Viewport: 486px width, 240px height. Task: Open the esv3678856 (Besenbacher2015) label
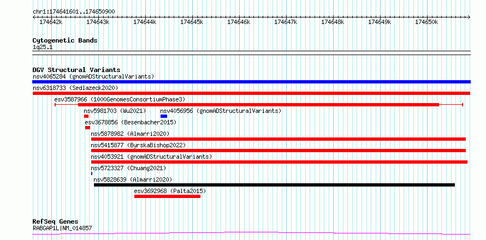131,122
